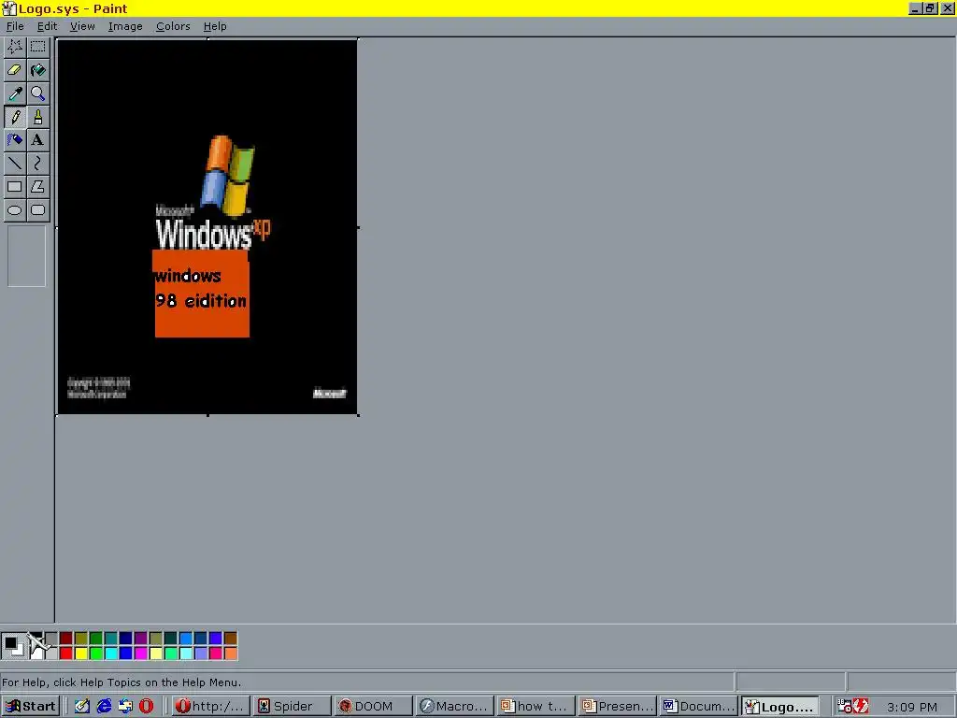Choose the Fill With Color bucket tool
This screenshot has height=718, width=957.
point(37,70)
